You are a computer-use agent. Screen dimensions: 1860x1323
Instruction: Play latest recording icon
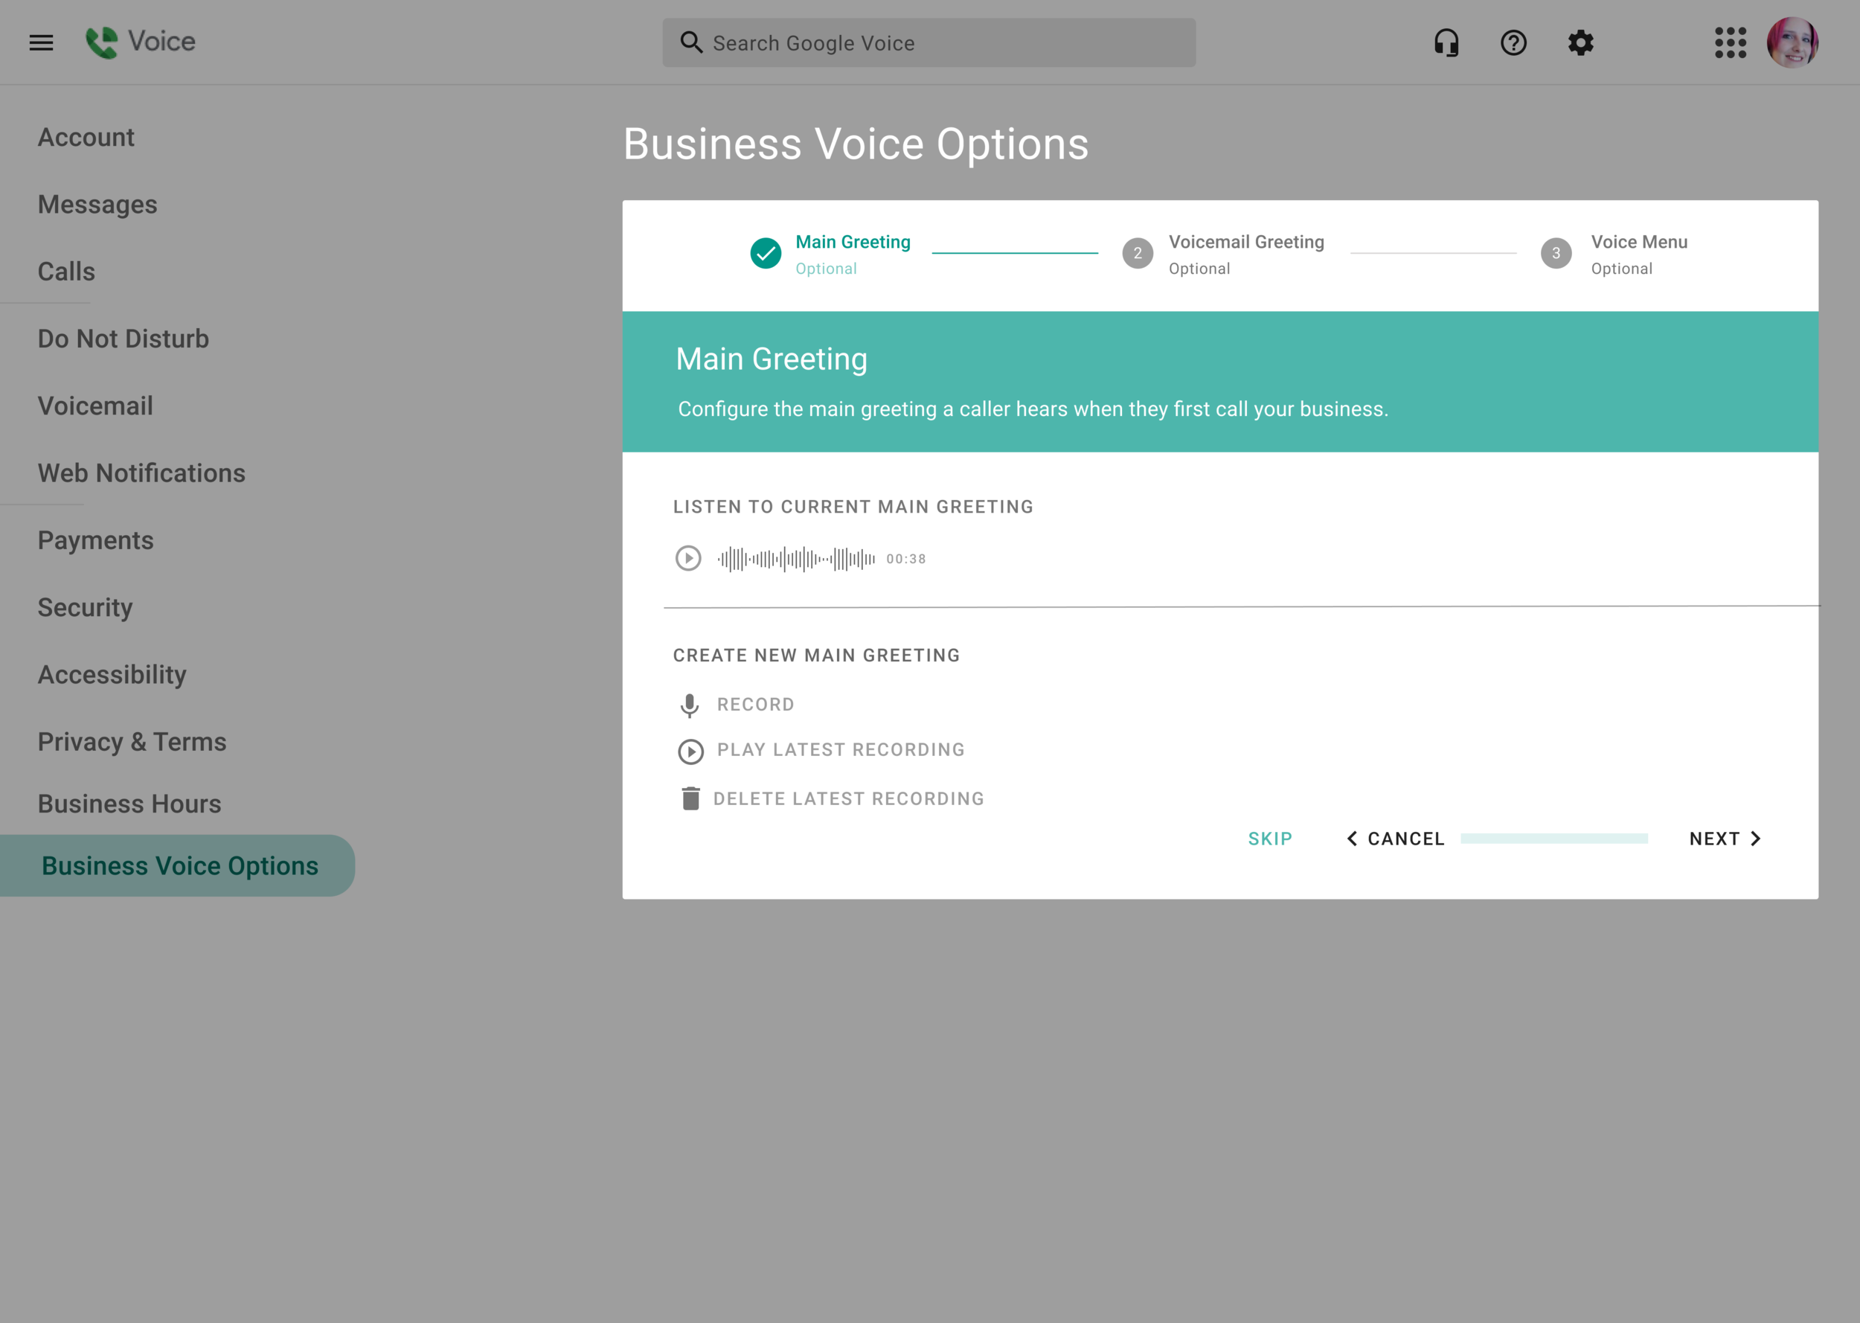(690, 751)
